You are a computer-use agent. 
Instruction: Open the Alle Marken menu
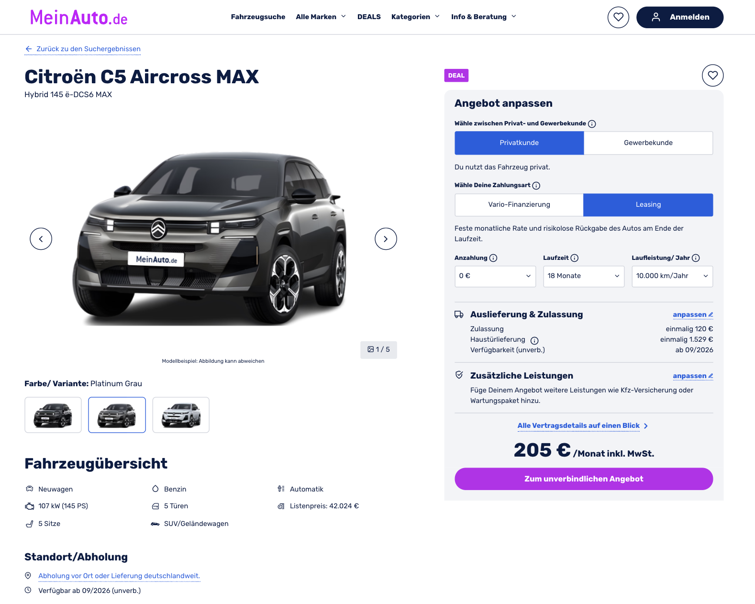pos(321,17)
